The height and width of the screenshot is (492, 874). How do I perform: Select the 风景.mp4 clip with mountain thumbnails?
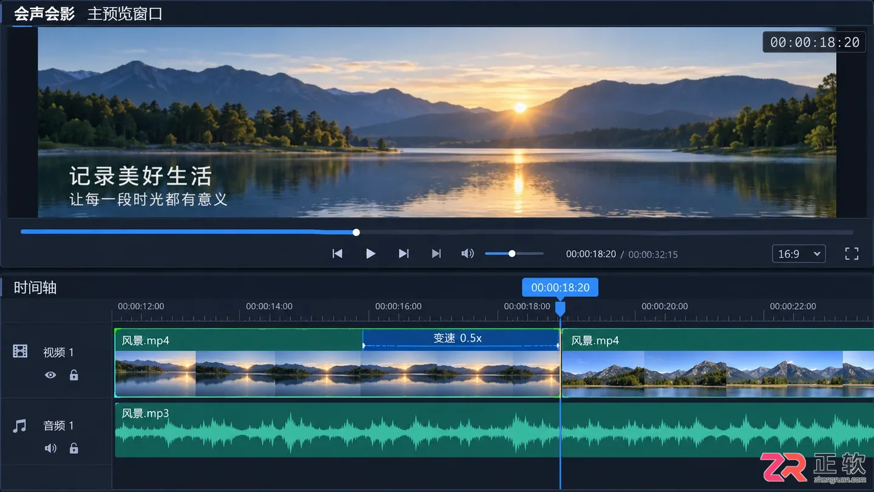tap(718, 363)
